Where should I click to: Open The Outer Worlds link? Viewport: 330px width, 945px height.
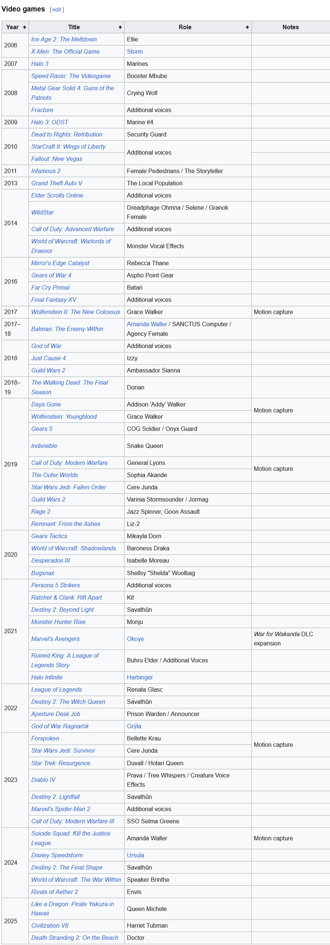tap(55, 475)
